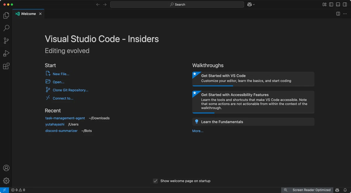Click the macOS green maximize button
The height and width of the screenshot is (193, 351).
tap(12, 4)
